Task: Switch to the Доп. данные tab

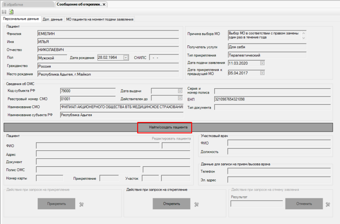Action: click(x=53, y=19)
